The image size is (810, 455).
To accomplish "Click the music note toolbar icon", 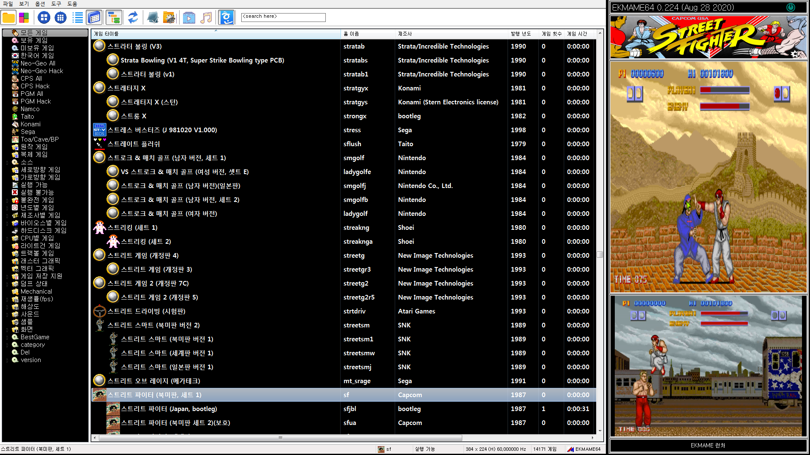I will click(x=206, y=17).
